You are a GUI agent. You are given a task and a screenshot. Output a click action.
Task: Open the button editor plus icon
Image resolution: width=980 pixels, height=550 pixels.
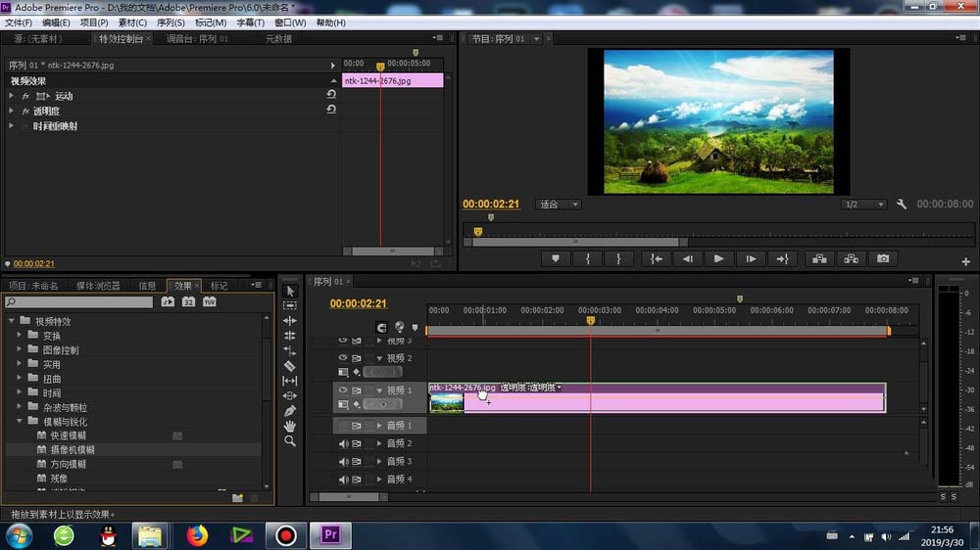[965, 261]
